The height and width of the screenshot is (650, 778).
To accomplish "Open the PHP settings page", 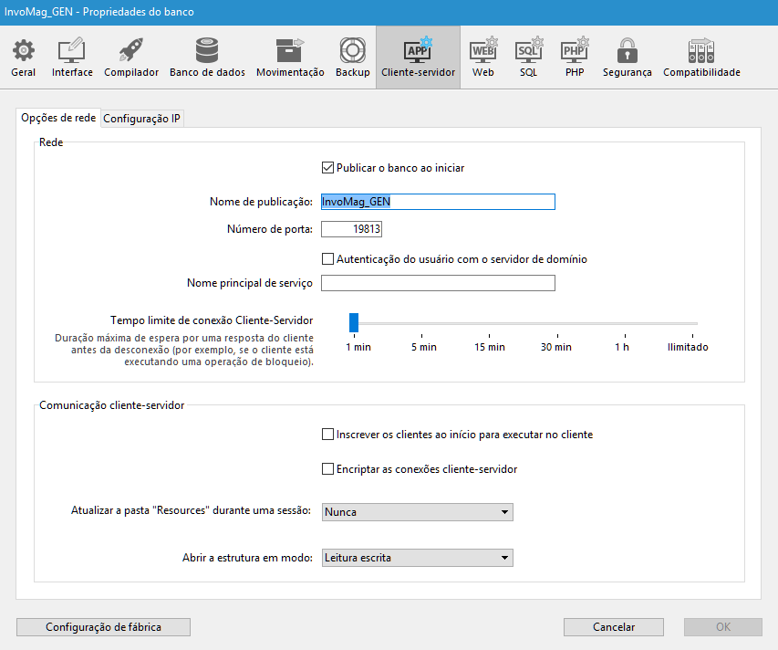I will pos(575,58).
